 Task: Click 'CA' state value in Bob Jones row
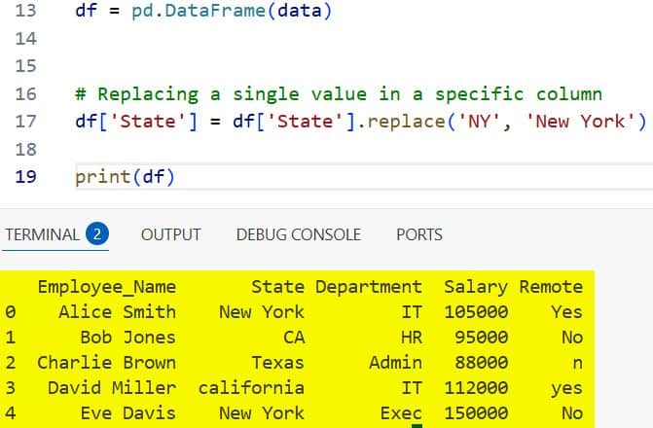pos(294,338)
